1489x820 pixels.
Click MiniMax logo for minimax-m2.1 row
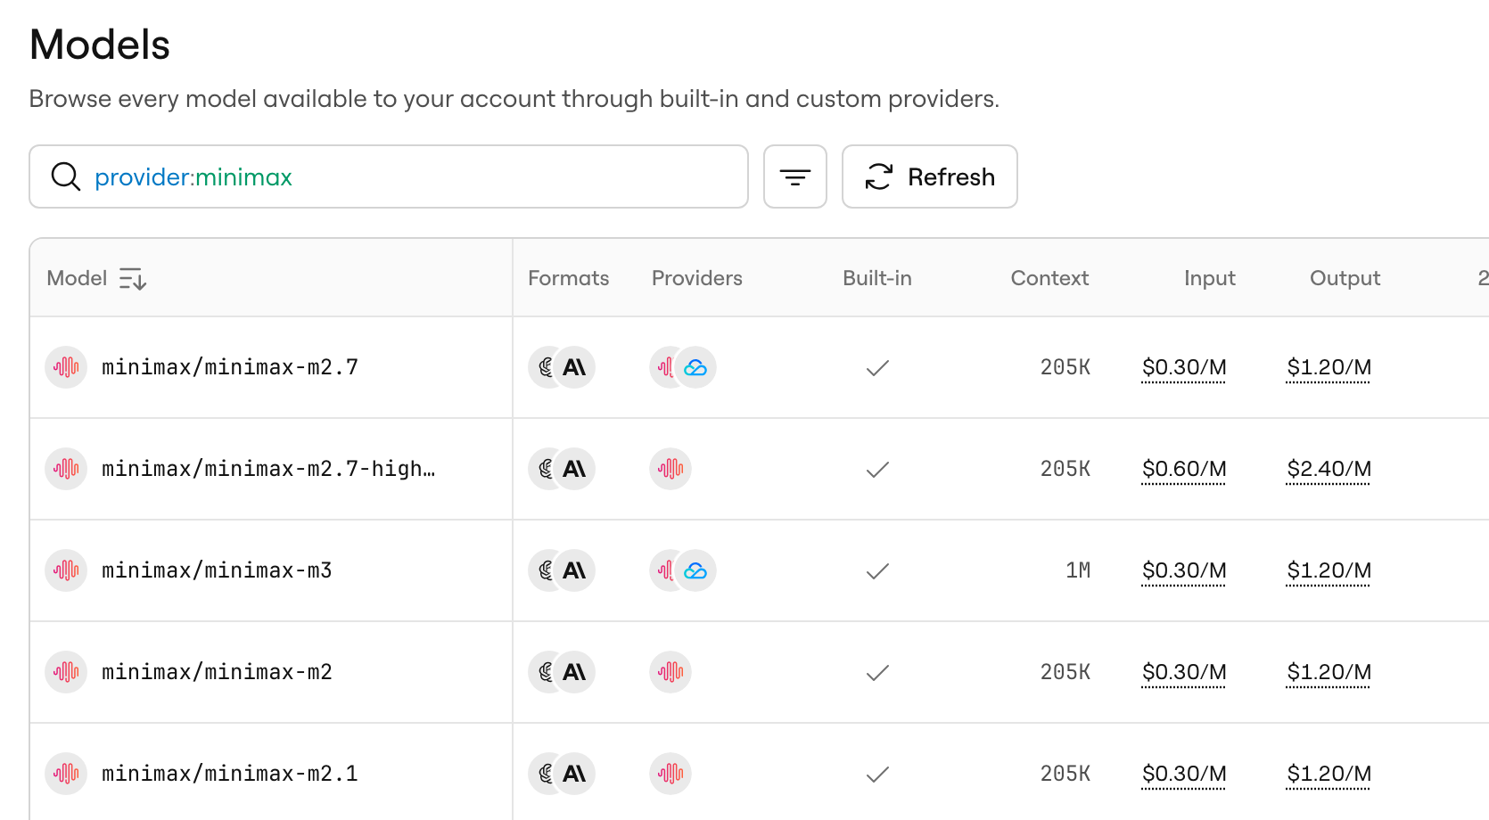coord(66,774)
